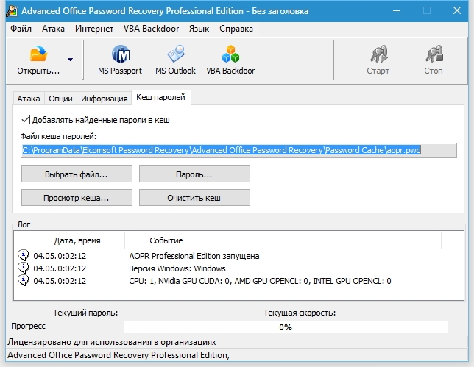Click the Выбрать файл button
This screenshot has width=474, height=367.
(x=77, y=174)
